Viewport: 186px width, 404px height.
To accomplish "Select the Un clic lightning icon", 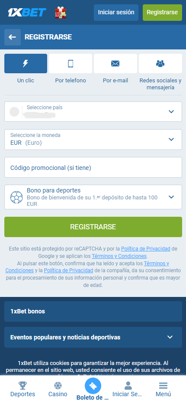I will [x=26, y=63].
